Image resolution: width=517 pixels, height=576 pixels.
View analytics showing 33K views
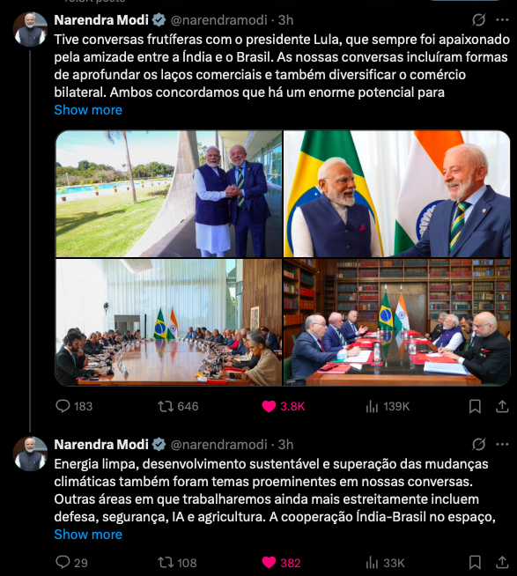[x=385, y=563]
